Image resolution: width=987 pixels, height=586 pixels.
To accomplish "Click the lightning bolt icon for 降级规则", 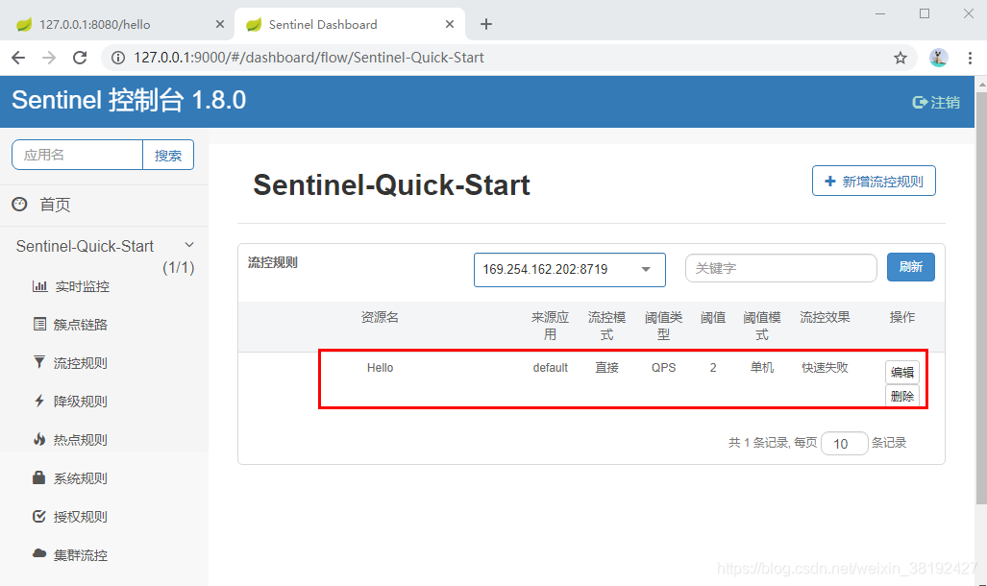I will 39,401.
